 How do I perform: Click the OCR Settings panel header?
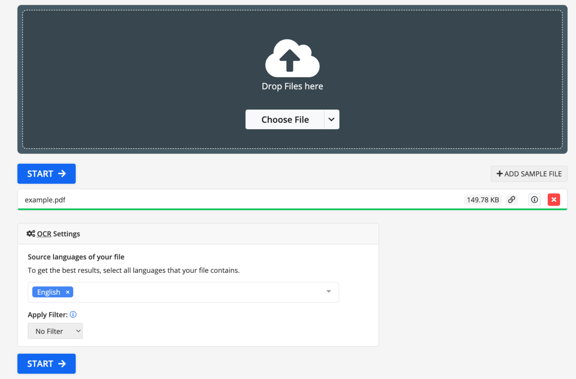[x=198, y=234]
